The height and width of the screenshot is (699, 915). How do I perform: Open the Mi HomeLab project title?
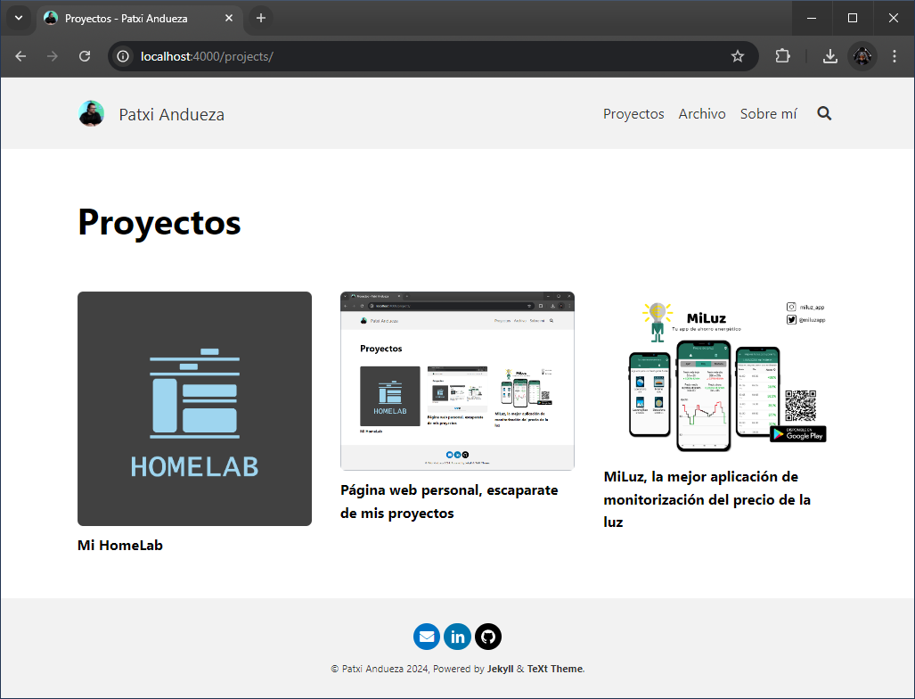(120, 546)
